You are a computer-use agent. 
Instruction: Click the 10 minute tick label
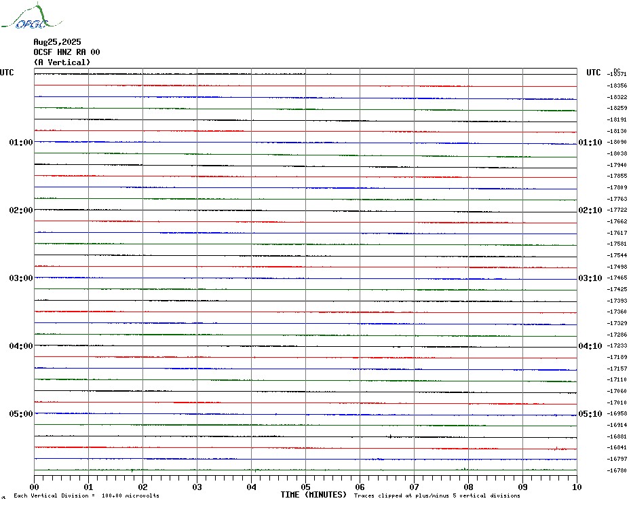(x=577, y=487)
